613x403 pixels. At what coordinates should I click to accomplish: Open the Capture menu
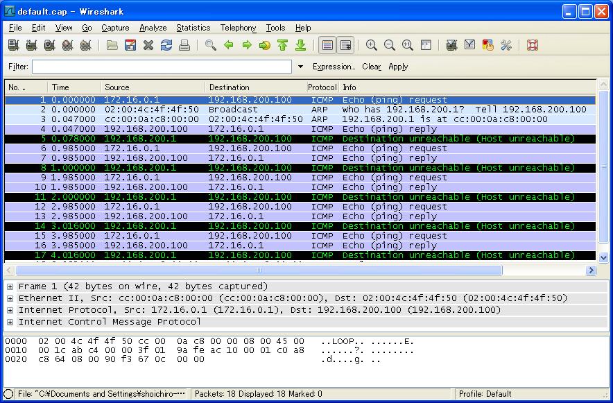pos(115,28)
